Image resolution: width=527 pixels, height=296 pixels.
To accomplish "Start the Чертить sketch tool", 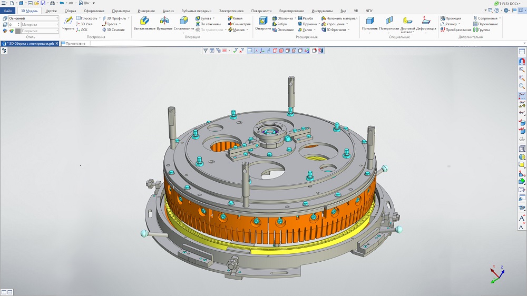I will 68,23.
